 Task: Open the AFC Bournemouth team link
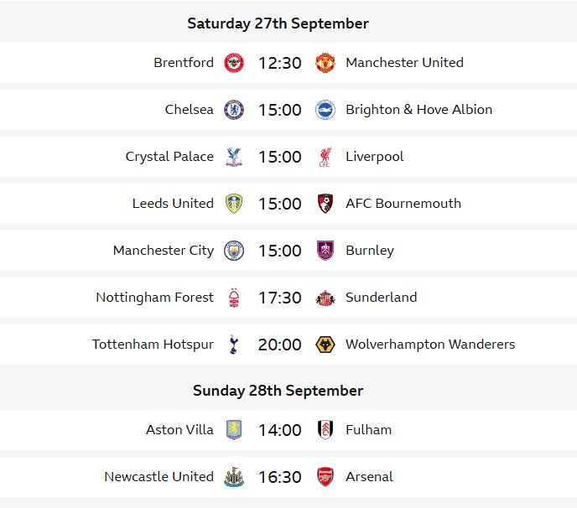(x=403, y=204)
